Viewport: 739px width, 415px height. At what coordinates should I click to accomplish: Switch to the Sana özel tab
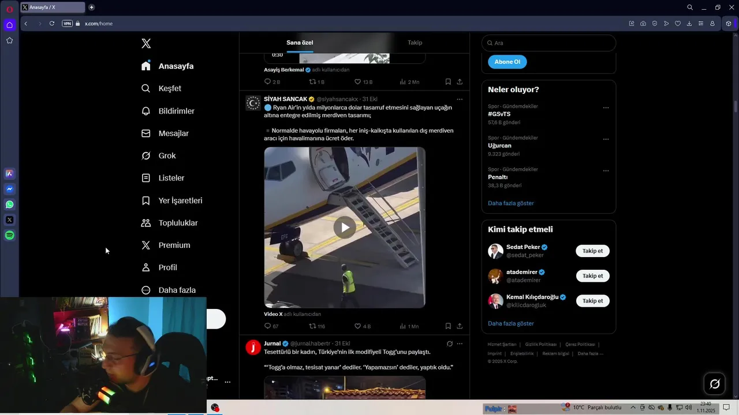[300, 43]
